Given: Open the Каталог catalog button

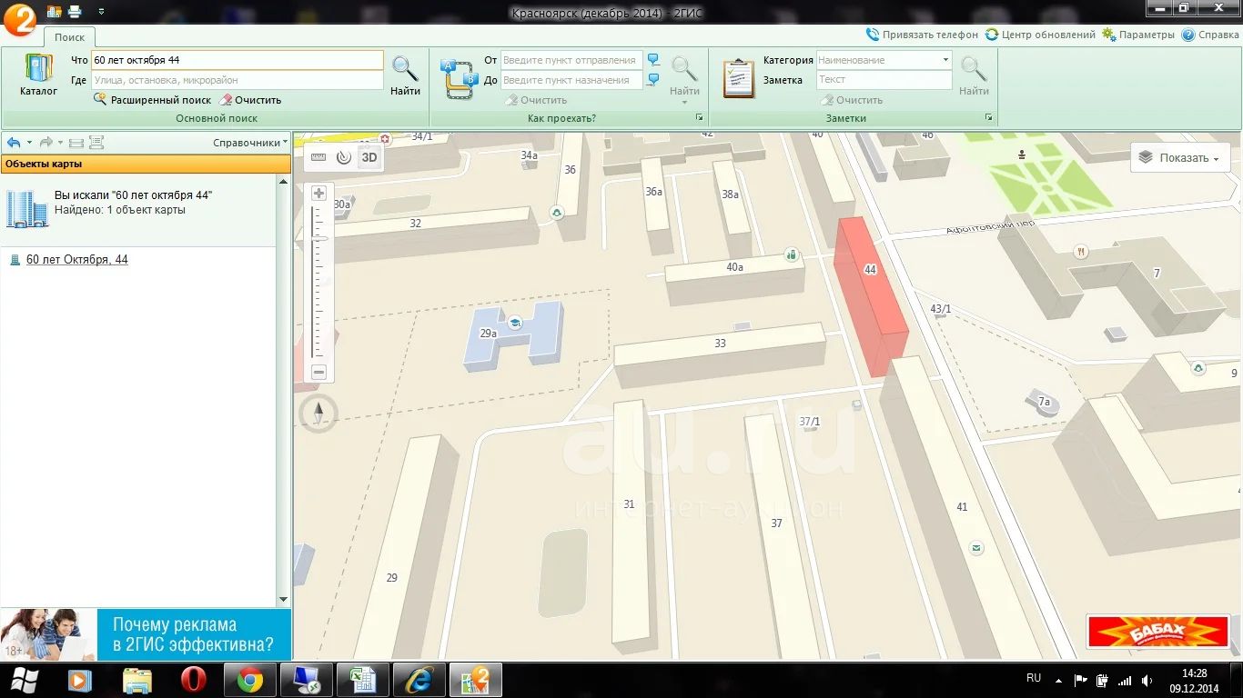Looking at the screenshot, I should pos(38,75).
